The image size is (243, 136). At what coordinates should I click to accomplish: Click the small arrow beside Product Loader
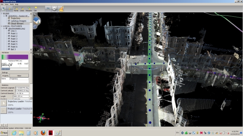31,113
